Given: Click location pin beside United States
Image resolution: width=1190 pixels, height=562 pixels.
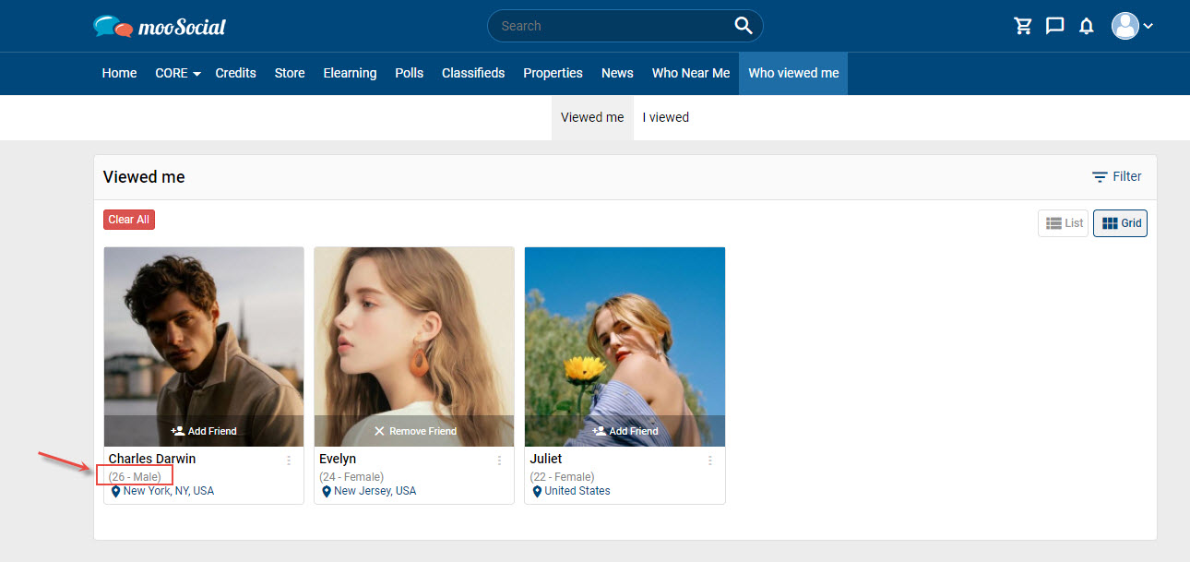Looking at the screenshot, I should point(537,492).
